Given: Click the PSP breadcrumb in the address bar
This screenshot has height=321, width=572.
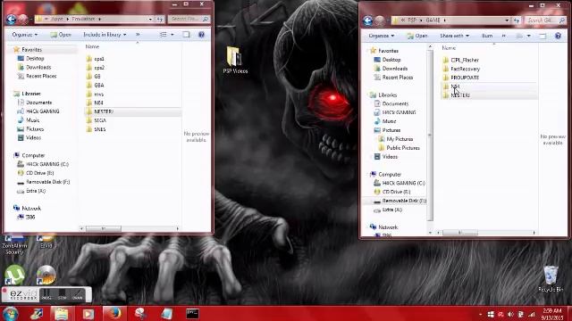Looking at the screenshot, I should pos(412,21).
